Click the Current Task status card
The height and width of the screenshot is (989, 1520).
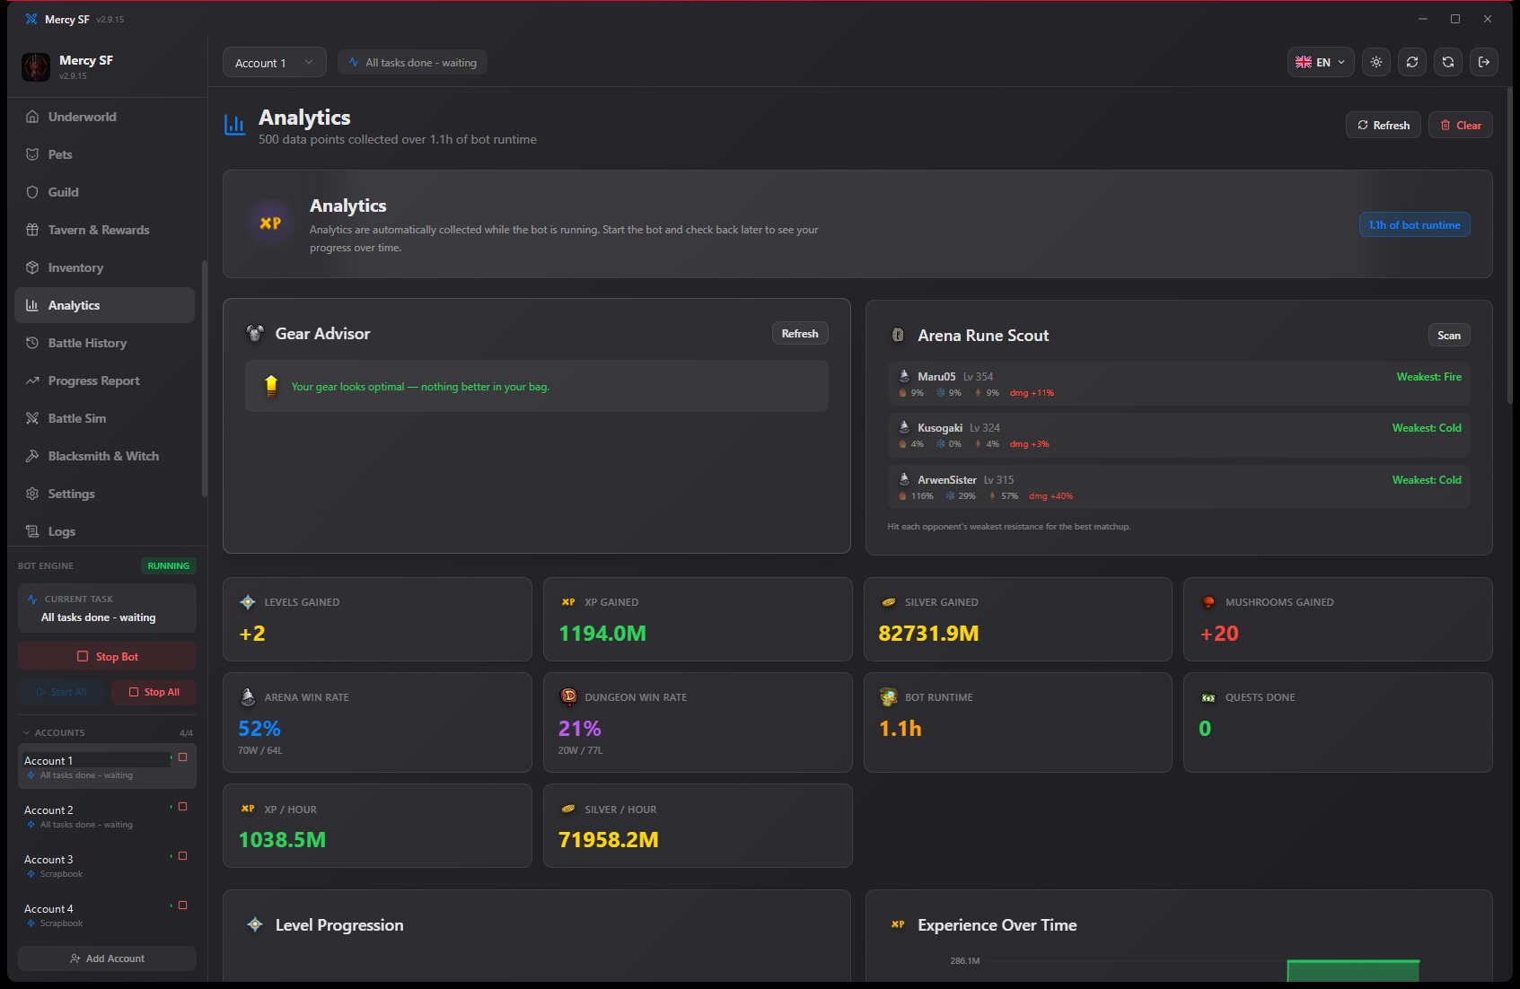tap(107, 608)
